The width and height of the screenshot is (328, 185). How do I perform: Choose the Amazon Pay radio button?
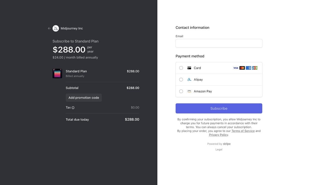[x=181, y=91]
